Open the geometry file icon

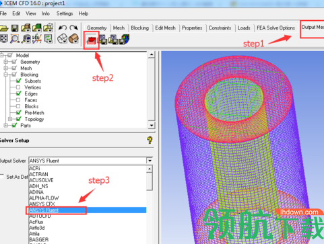coord(26,28)
